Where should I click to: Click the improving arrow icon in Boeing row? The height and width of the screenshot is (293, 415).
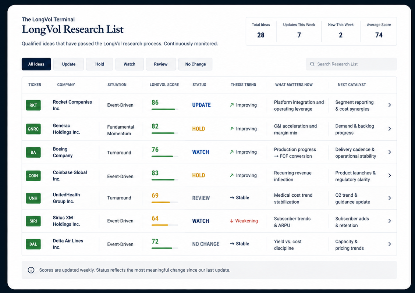(x=231, y=152)
